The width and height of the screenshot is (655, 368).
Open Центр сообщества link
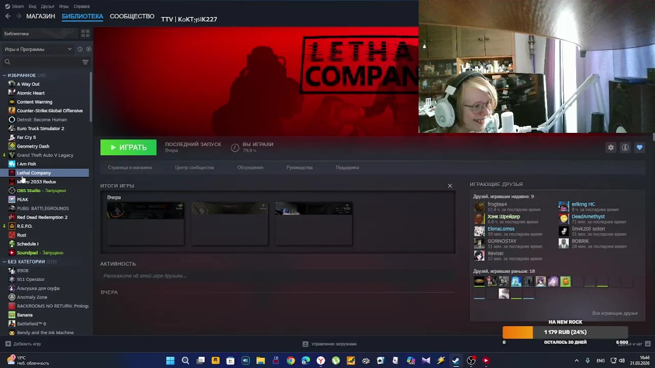point(194,168)
